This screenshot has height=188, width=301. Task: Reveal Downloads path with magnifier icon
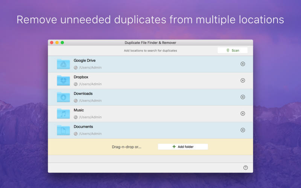[x=76, y=100]
